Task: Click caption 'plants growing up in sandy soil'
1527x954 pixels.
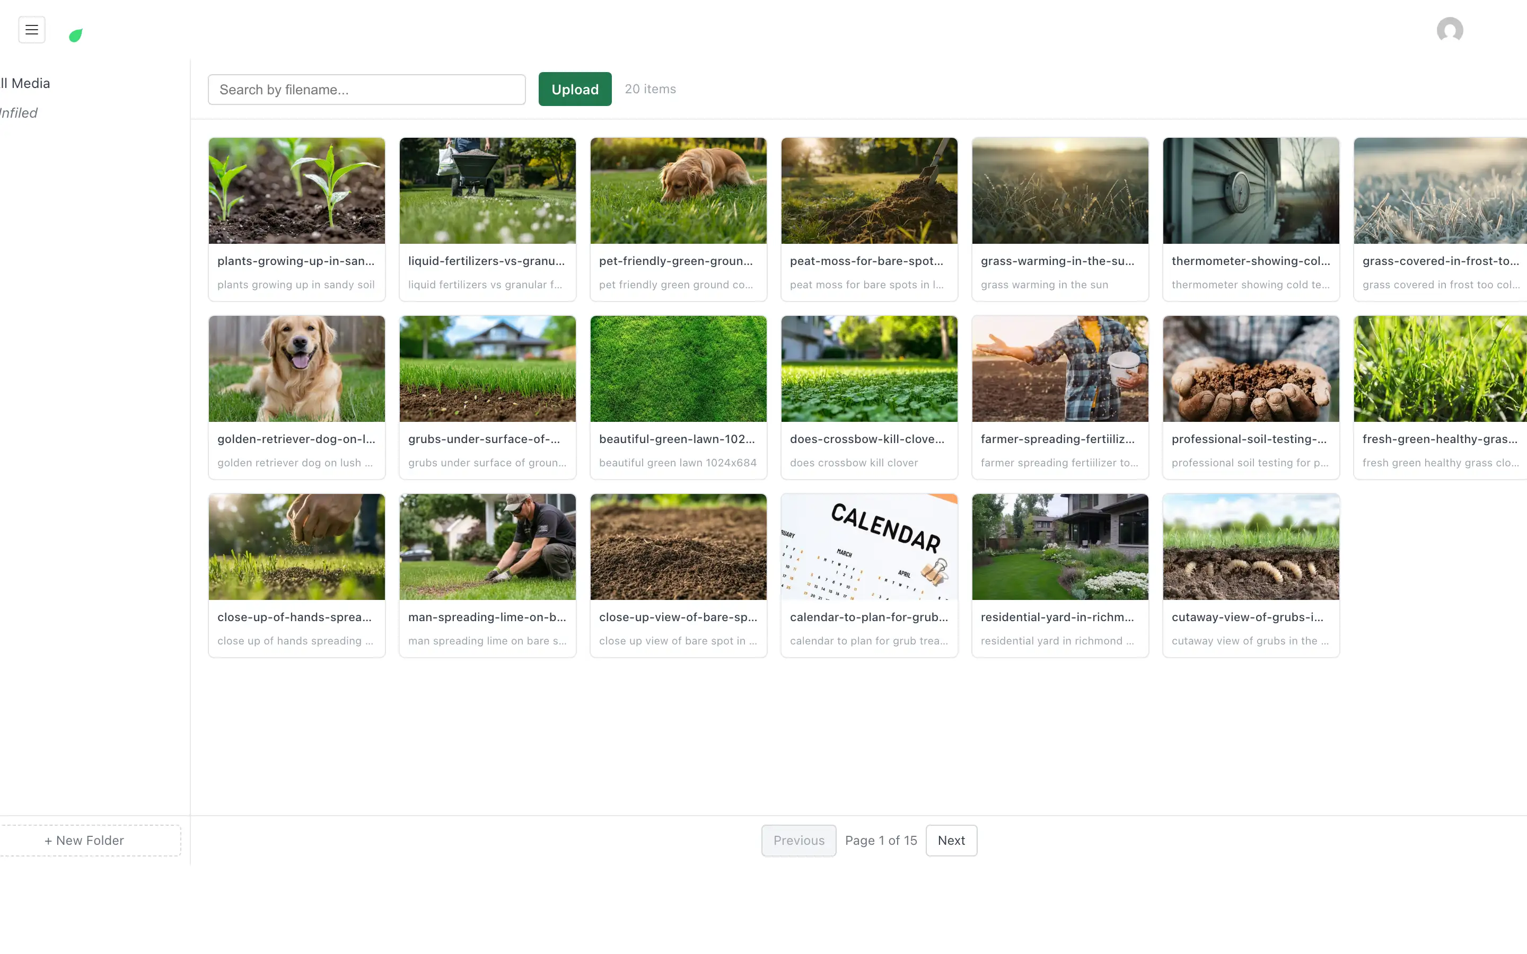Action: point(296,285)
